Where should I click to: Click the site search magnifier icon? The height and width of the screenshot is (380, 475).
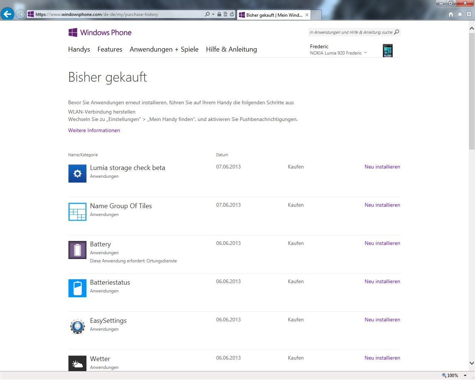point(397,32)
